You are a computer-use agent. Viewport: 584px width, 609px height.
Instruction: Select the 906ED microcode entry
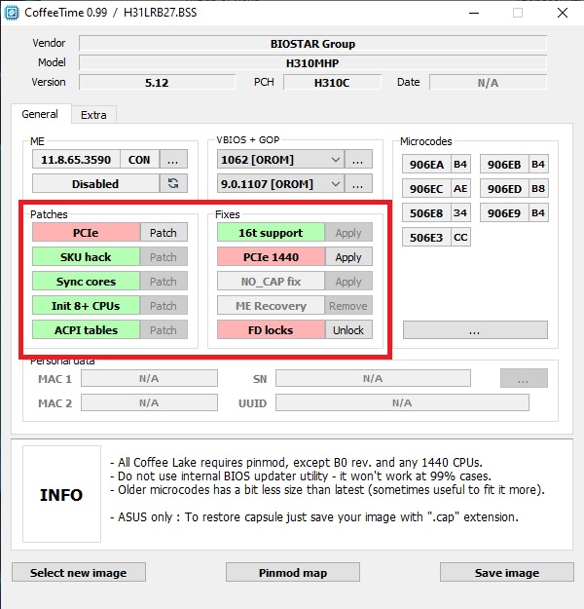coord(504,189)
